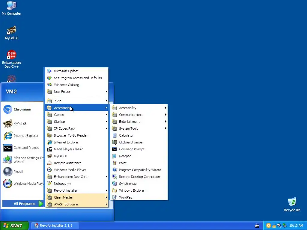The height and width of the screenshot is (230, 307).
Task: Start Program Compatibility Wizard
Action: click(139, 170)
